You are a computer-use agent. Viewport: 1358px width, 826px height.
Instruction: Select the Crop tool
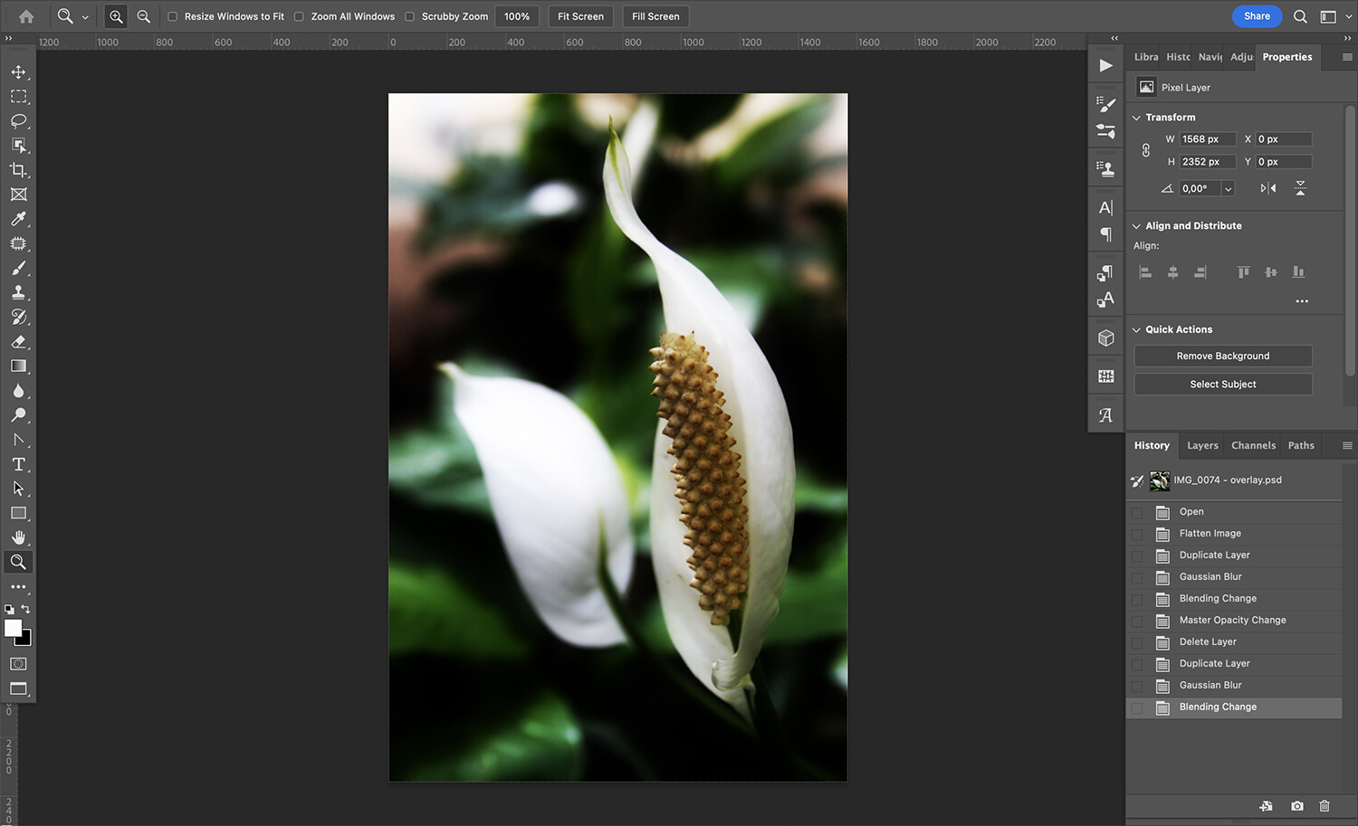click(18, 169)
